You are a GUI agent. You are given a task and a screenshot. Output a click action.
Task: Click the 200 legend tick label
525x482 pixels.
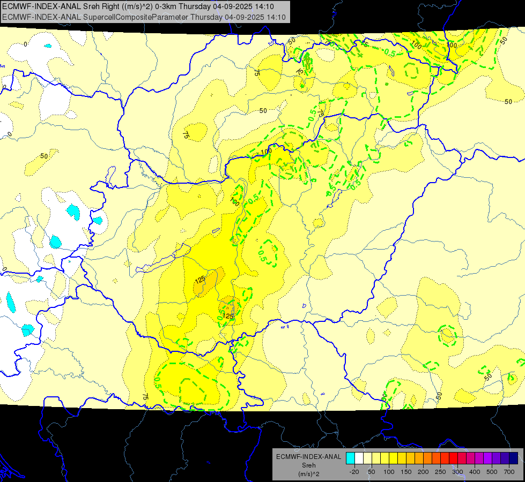pos(423,472)
